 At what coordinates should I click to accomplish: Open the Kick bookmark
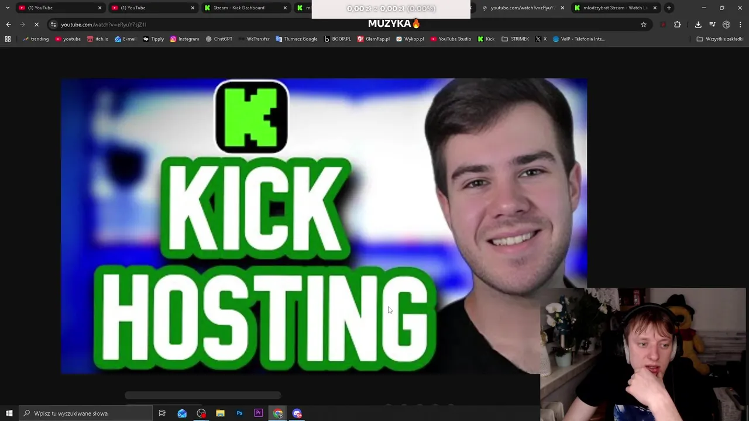click(x=486, y=39)
